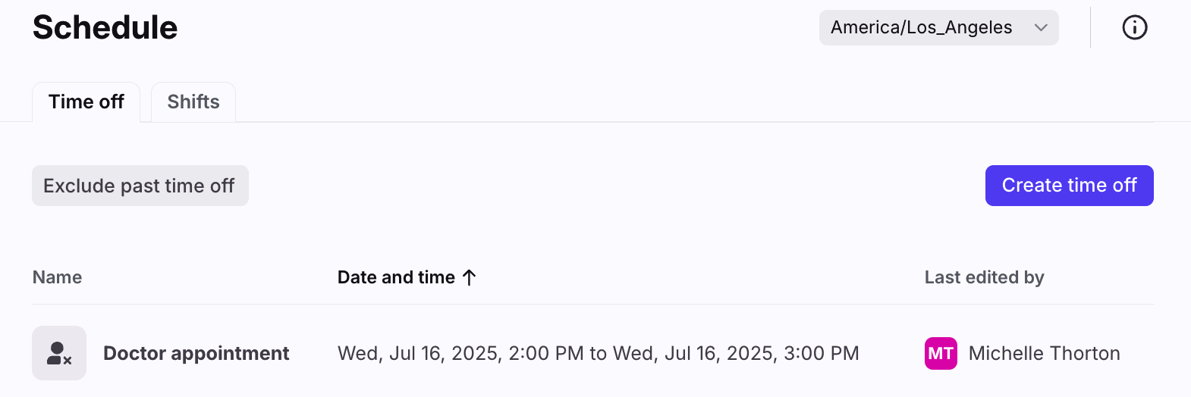Click the info circle icon
Screen dimensions: 1191x397
coord(1134,28)
